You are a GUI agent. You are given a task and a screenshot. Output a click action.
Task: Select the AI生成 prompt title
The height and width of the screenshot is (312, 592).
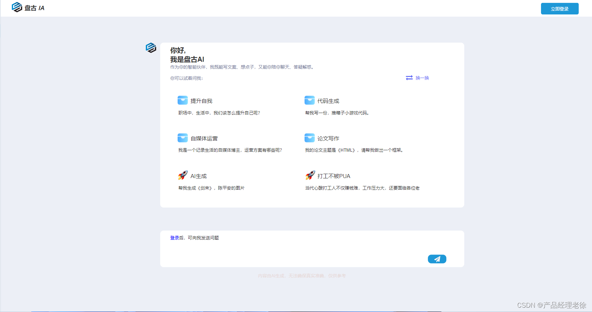[x=199, y=176]
